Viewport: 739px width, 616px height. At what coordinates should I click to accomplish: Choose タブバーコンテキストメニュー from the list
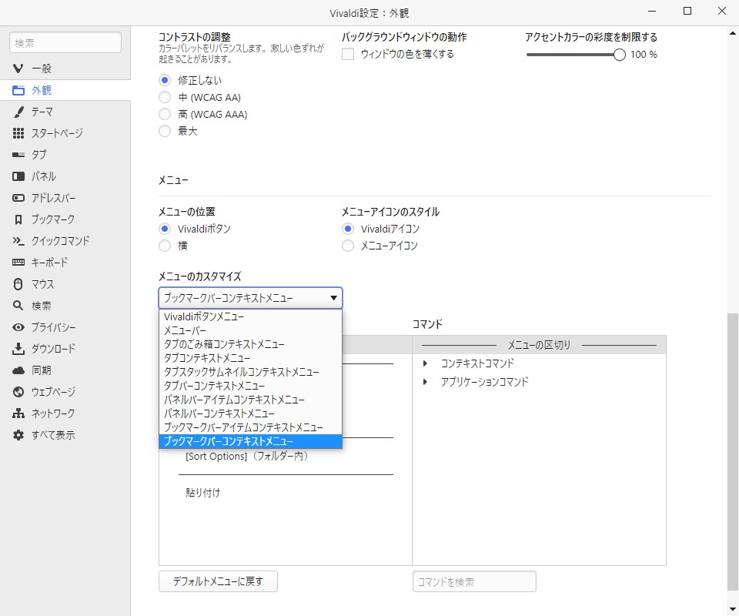point(250,386)
